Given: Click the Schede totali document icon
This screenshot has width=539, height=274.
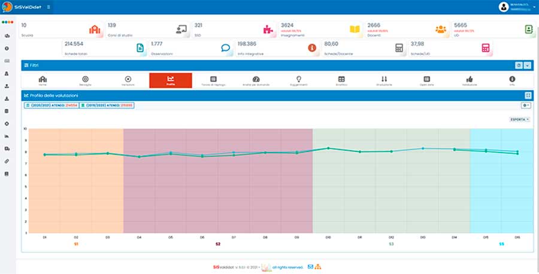Looking at the screenshot, I should (139, 48).
